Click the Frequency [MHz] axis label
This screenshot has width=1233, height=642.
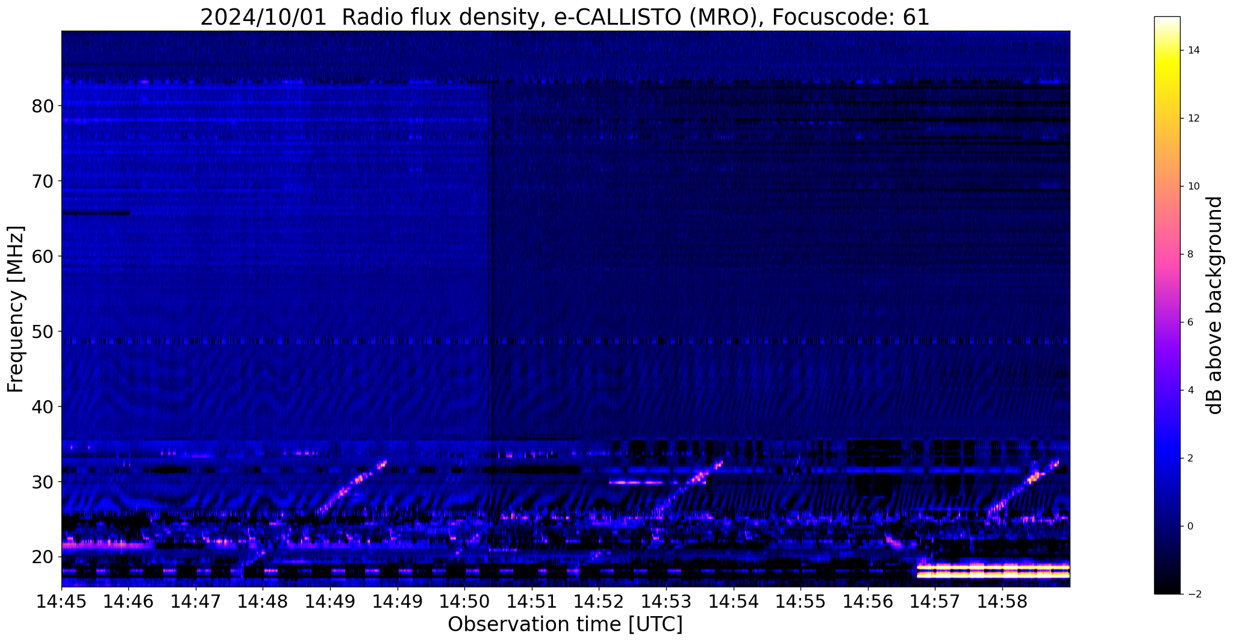pos(16,309)
